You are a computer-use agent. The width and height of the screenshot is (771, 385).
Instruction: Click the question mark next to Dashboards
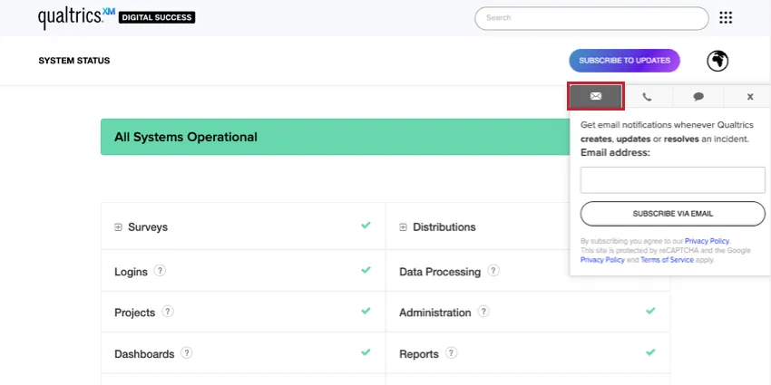coord(186,353)
